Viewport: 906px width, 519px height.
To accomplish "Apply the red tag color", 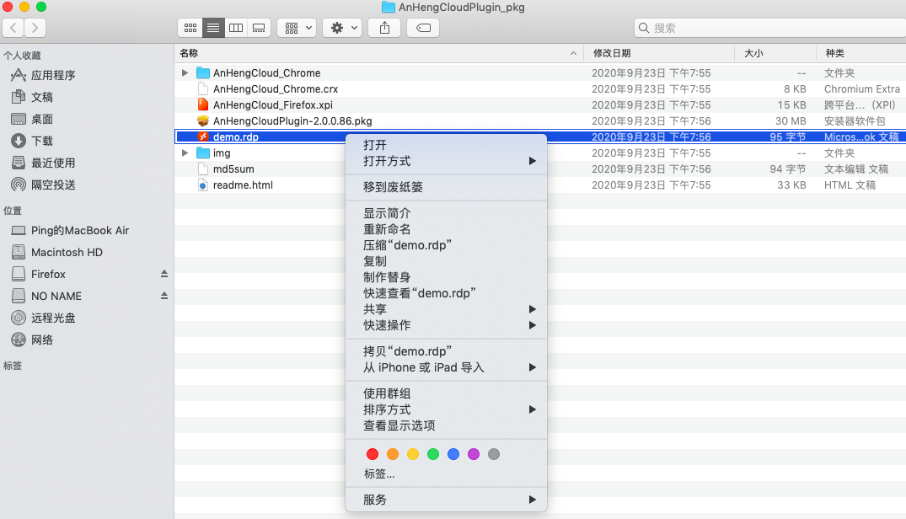I will coord(373,454).
